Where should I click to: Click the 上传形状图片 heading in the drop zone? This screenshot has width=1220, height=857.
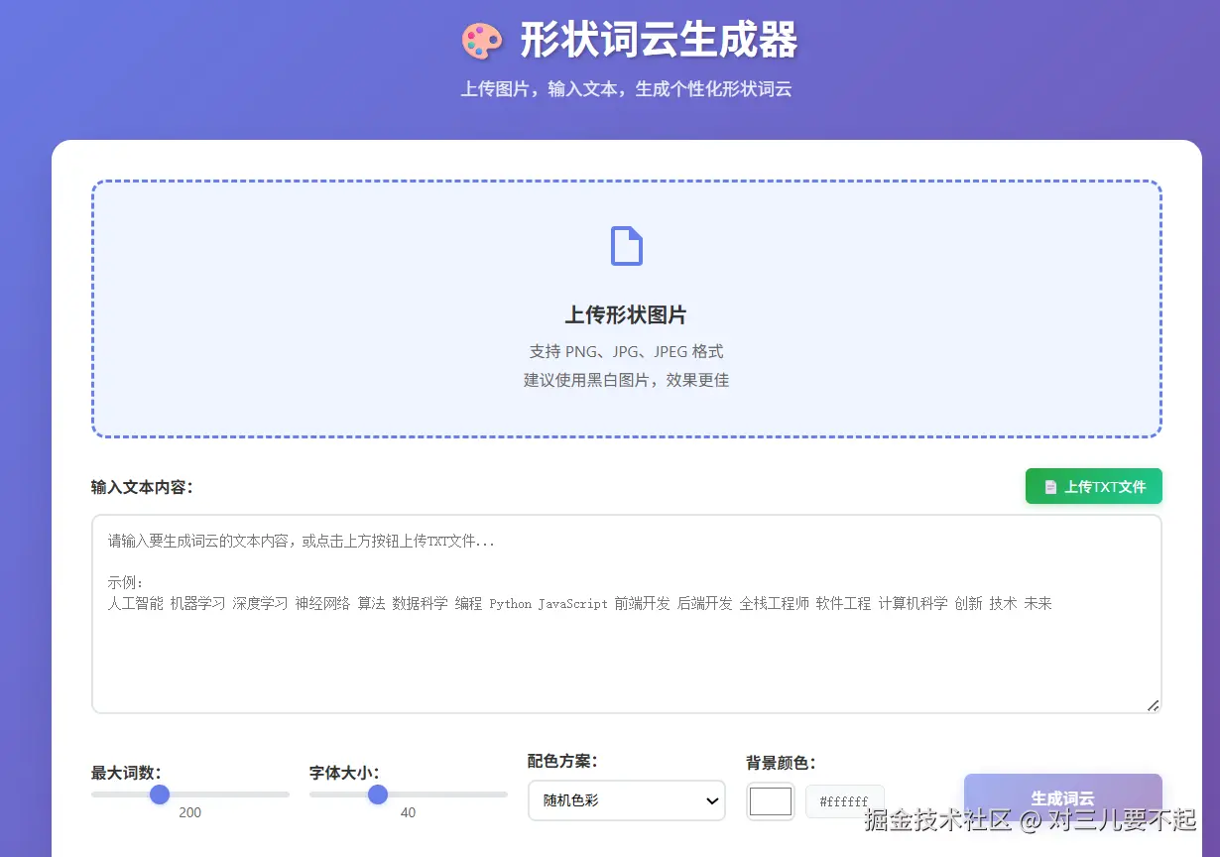(x=626, y=314)
